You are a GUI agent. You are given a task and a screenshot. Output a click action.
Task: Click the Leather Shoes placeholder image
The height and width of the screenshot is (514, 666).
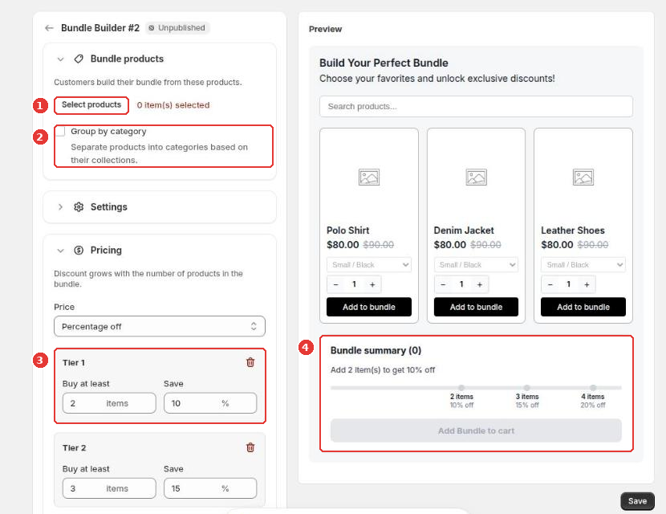[583, 177]
